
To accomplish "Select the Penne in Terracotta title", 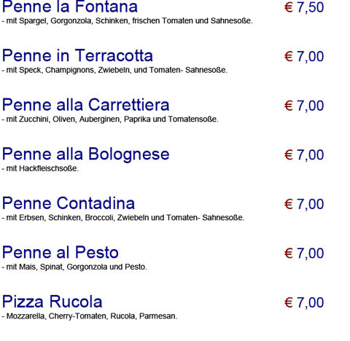I will (x=77, y=55).
